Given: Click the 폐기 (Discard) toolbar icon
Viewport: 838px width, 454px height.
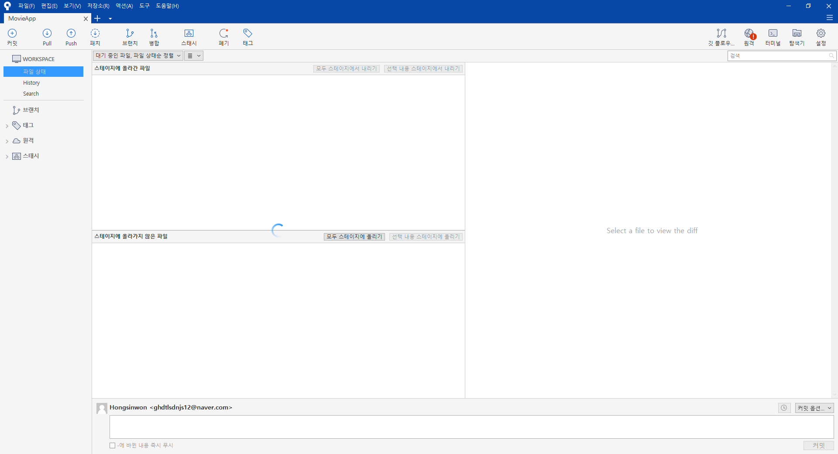Looking at the screenshot, I should pyautogui.click(x=224, y=37).
